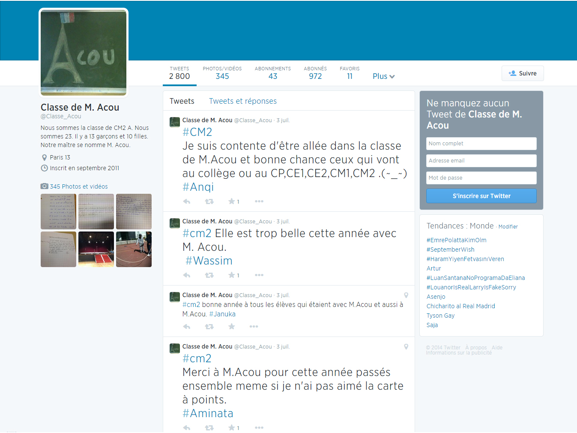This screenshot has width=577, height=433.
Task: Retweet the #Januka tweet
Action: (x=209, y=327)
